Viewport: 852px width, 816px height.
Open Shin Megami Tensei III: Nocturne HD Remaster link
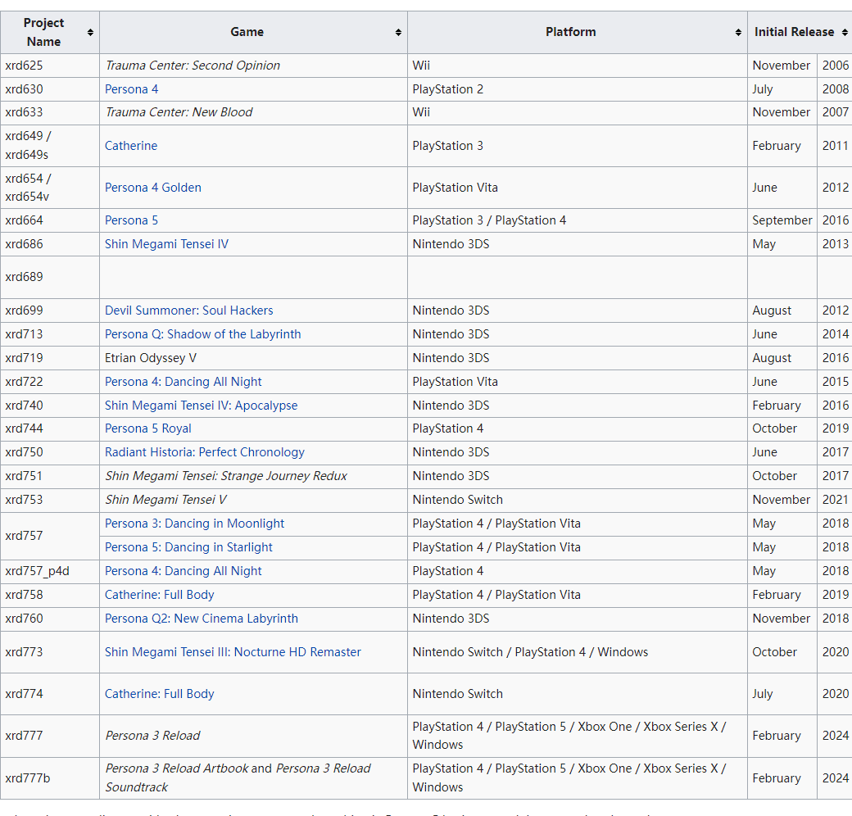pyautogui.click(x=233, y=652)
